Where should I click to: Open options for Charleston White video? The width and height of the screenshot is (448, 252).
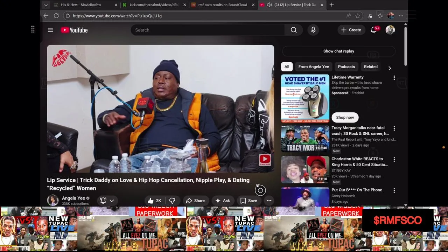coord(394,159)
